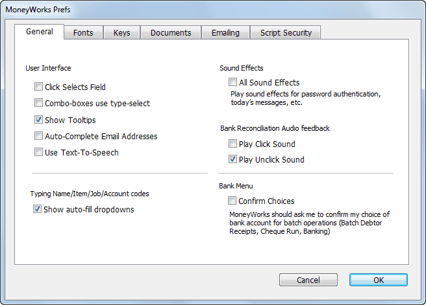Click the MoneyWorks Prefs title bar
The width and height of the screenshot is (426, 305).
click(213, 10)
